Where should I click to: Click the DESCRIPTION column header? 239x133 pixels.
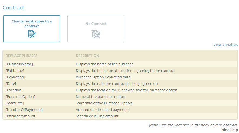pyautogui.click(x=87, y=56)
